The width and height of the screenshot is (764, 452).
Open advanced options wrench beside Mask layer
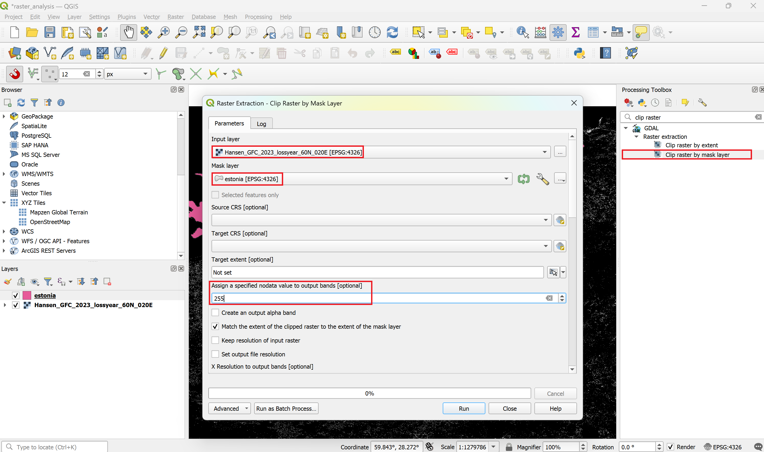(x=543, y=179)
